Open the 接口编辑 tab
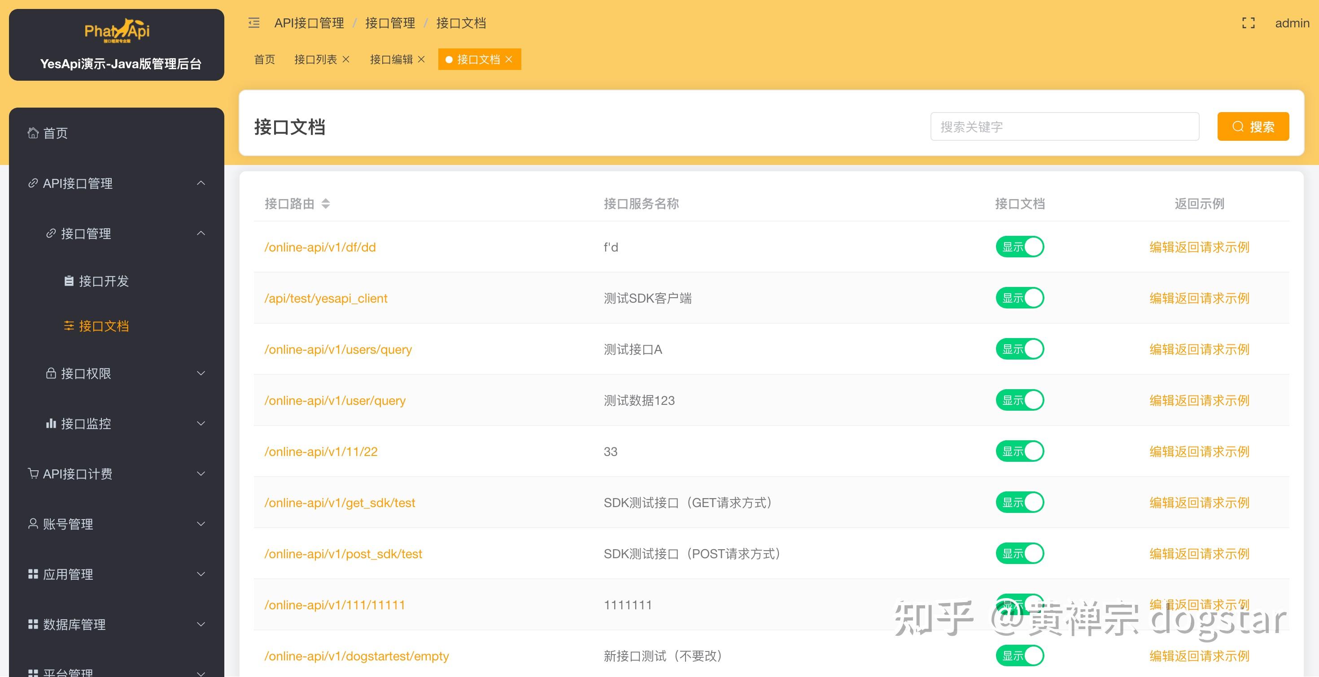The image size is (1319, 677). point(392,59)
